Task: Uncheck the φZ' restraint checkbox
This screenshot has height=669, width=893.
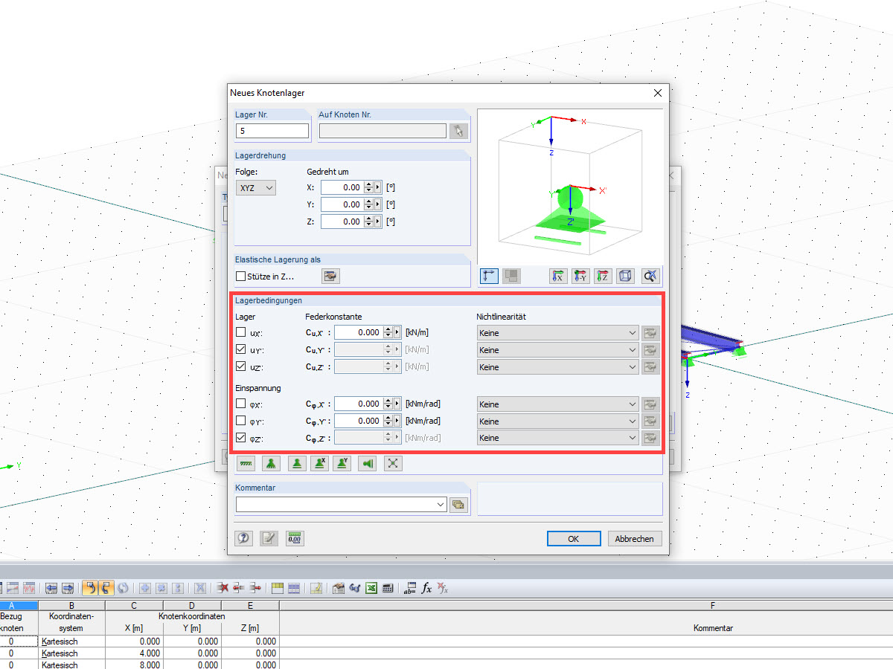Action: [x=240, y=438]
